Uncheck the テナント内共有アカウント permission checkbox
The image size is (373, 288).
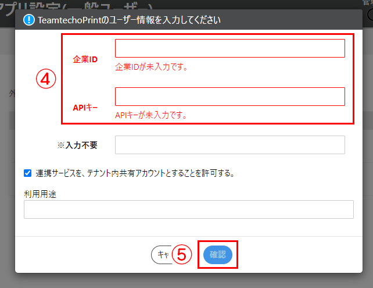pyautogui.click(x=27, y=173)
